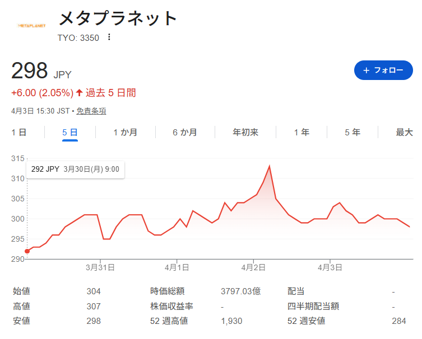Click the 始値 label
422x339 pixels.
point(21,291)
